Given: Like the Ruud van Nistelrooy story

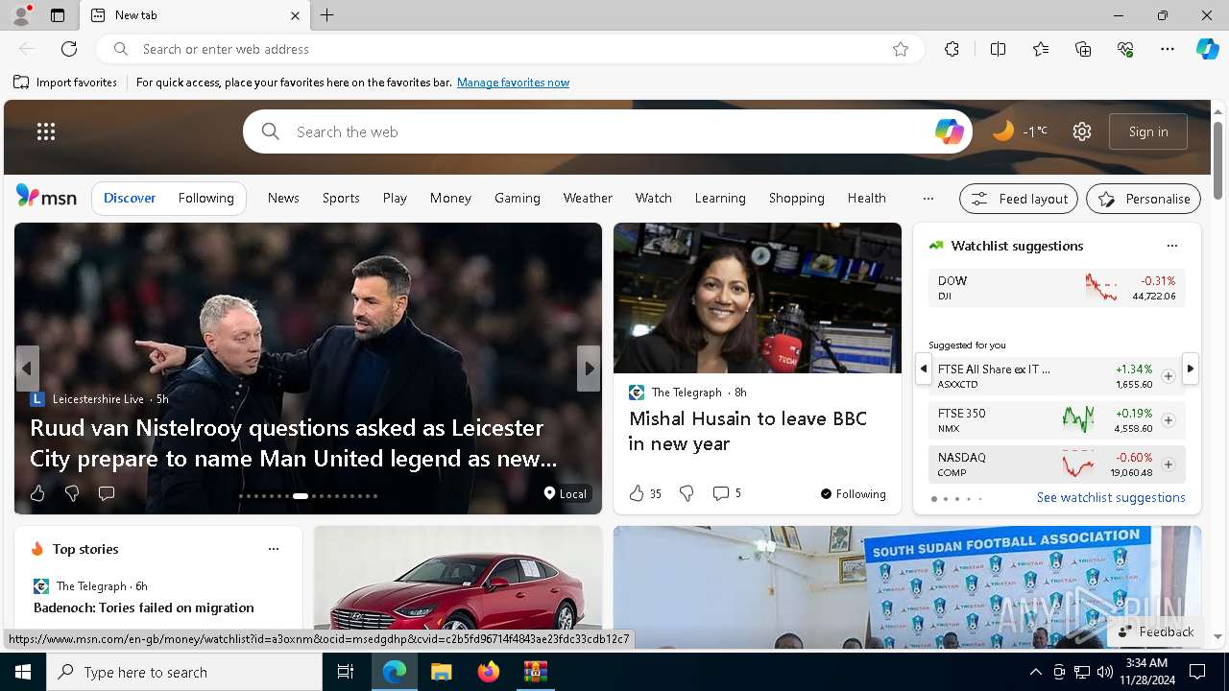Looking at the screenshot, I should [x=37, y=493].
